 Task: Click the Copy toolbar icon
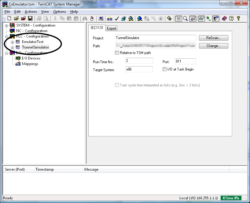coord(62,19)
